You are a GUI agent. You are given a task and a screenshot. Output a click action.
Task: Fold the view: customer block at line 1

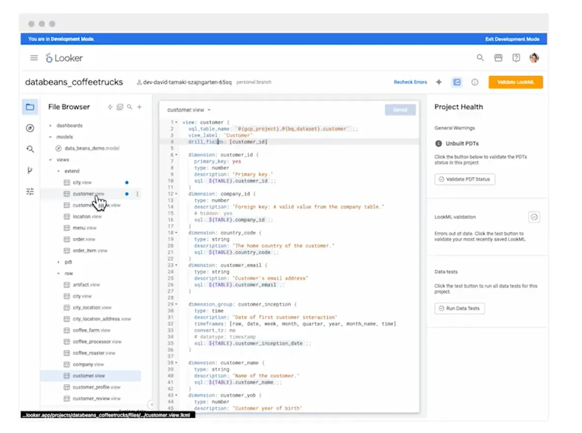click(x=176, y=122)
